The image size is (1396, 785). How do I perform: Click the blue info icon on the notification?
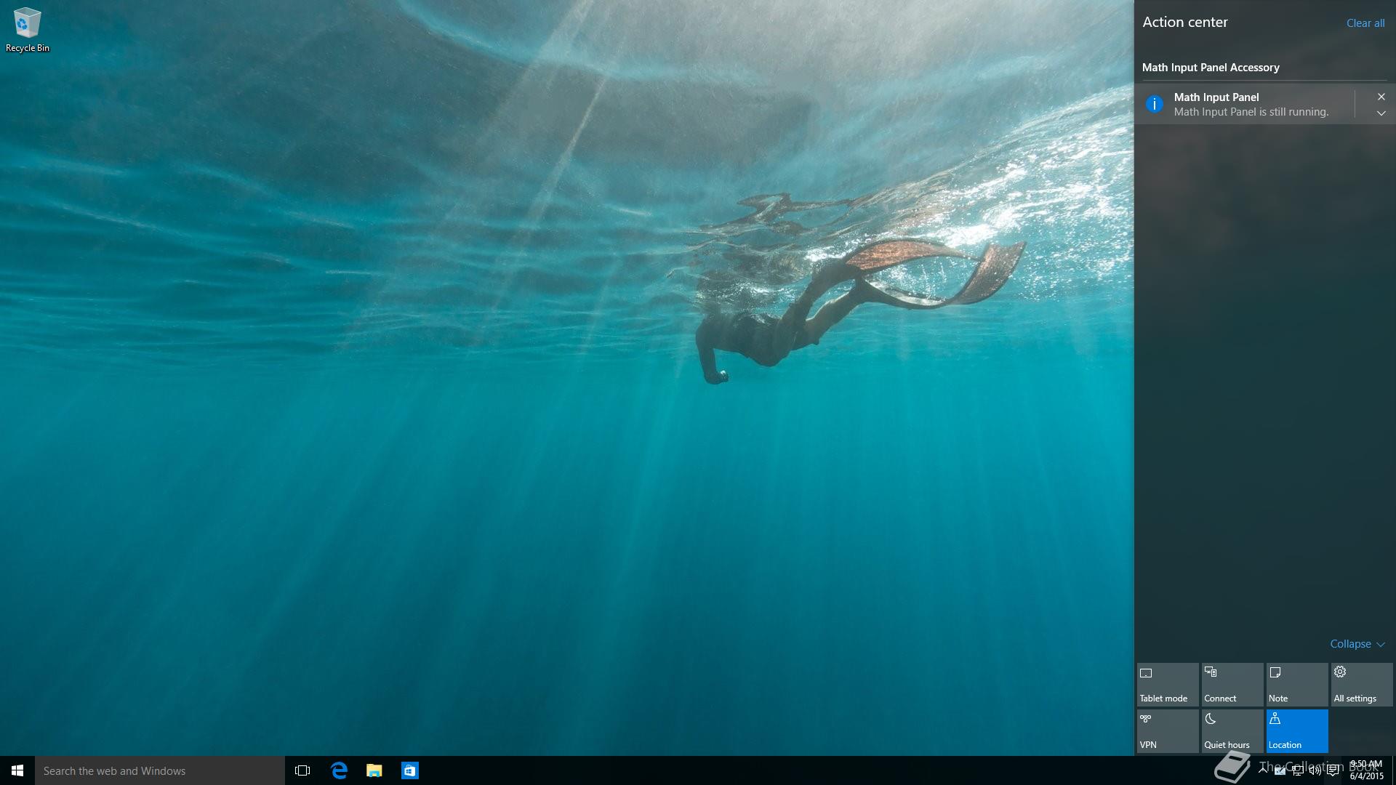1154,104
